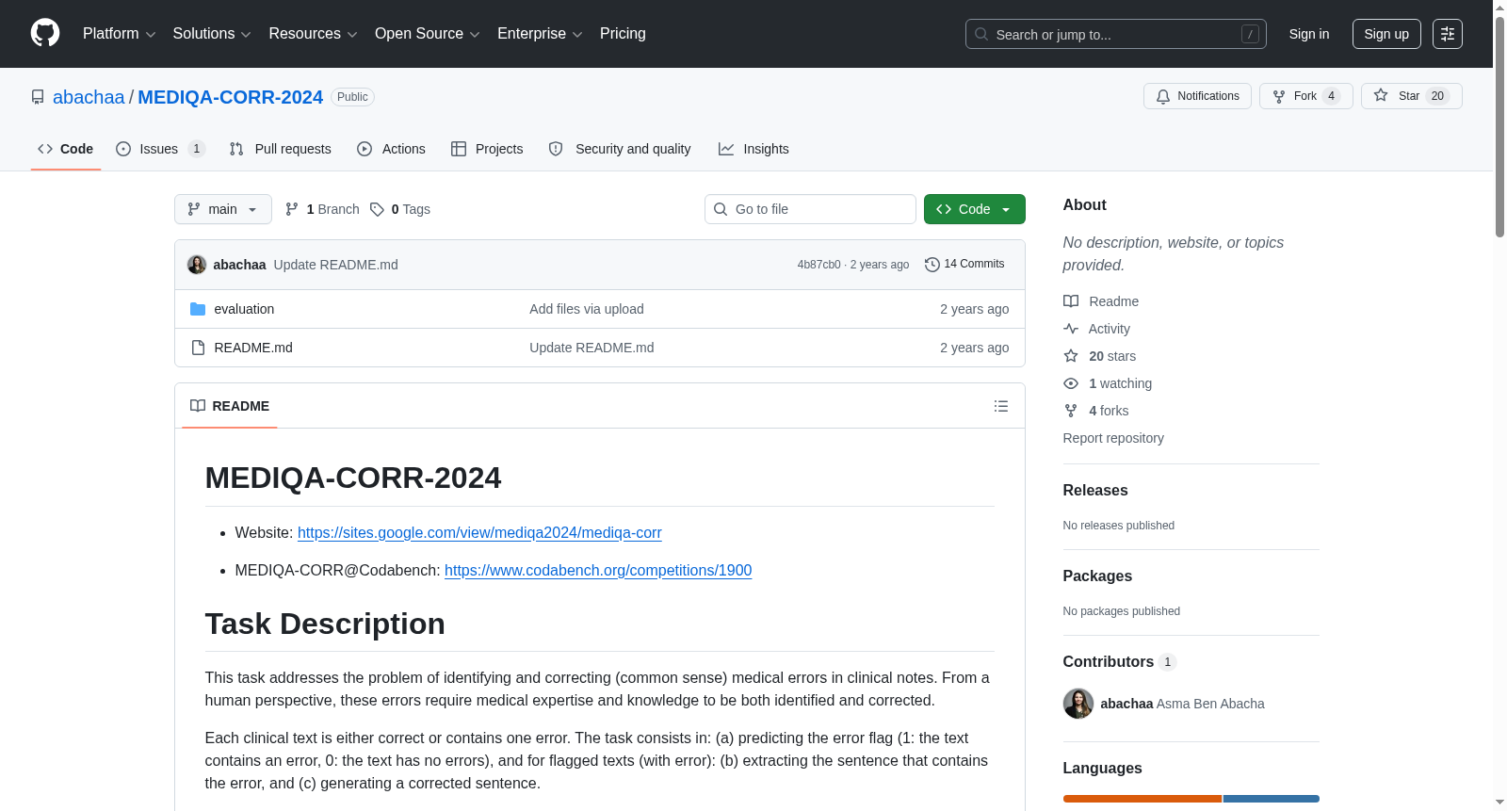Expand the Resources menu

(x=313, y=34)
